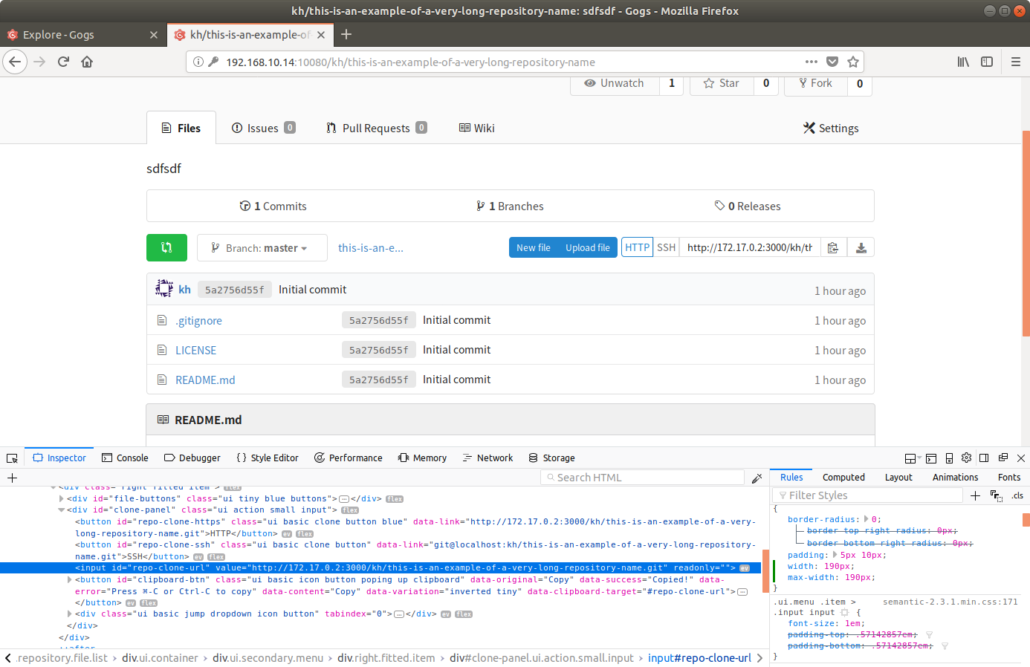Toggle Responsive Design Mode icon
This screenshot has width=1030, height=667.
[949, 458]
